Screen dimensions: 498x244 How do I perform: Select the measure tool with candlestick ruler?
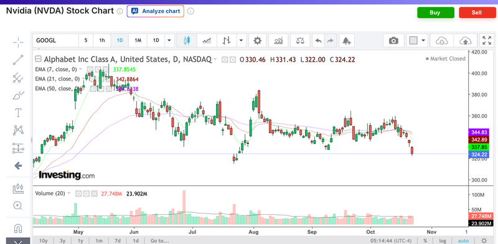18,188
